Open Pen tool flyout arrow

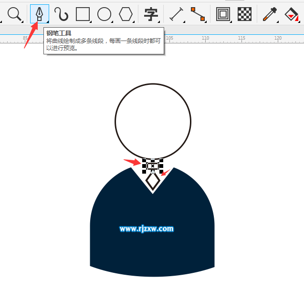48,22
